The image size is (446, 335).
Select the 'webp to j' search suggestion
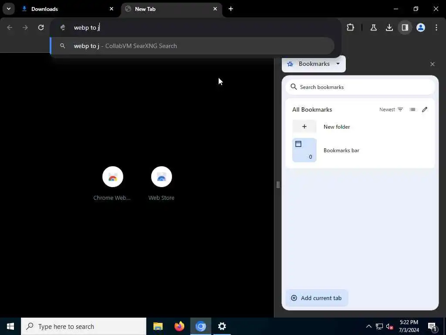tap(192, 46)
